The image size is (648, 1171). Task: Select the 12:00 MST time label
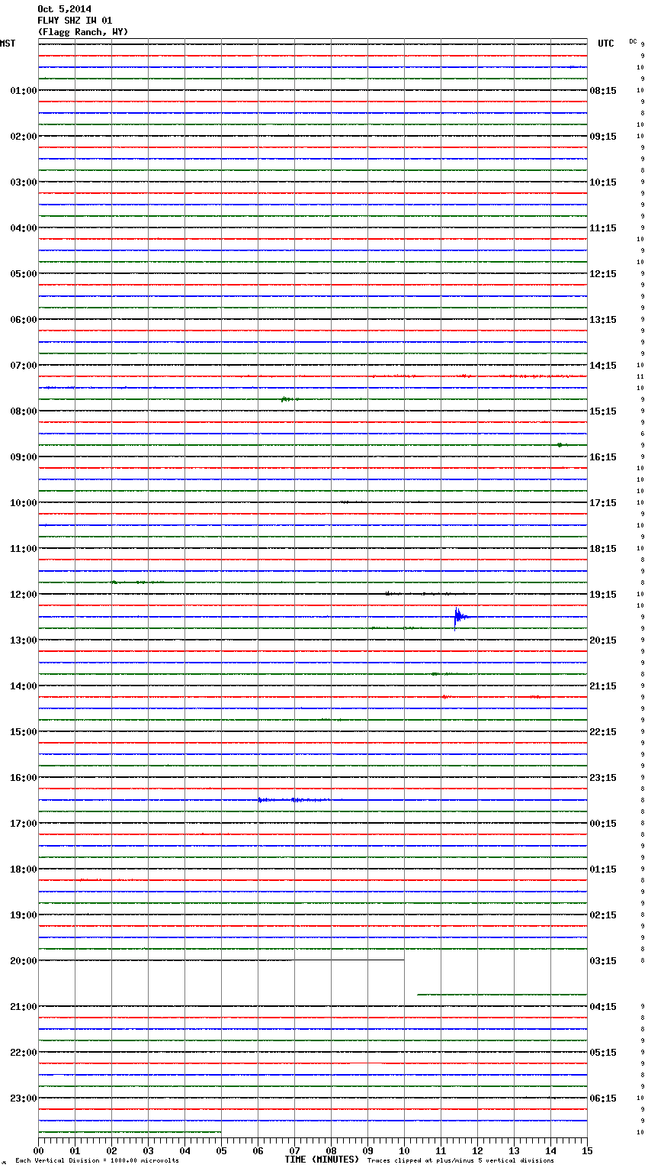23,595
